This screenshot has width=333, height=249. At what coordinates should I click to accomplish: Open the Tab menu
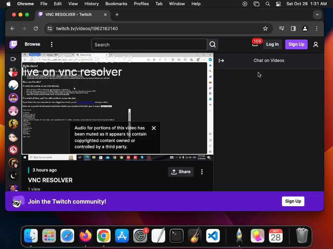point(159,4)
